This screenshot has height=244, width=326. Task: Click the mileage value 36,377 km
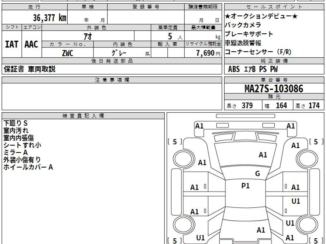tap(50, 18)
